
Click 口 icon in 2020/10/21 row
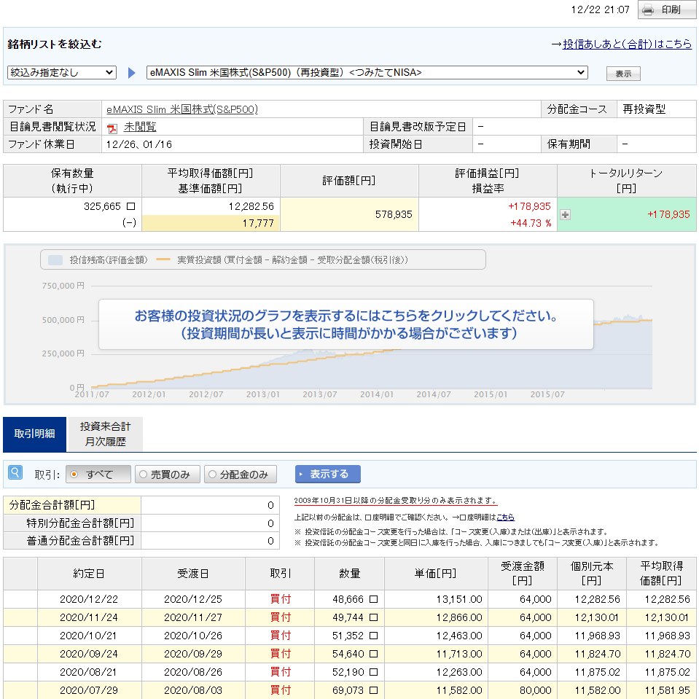(374, 636)
